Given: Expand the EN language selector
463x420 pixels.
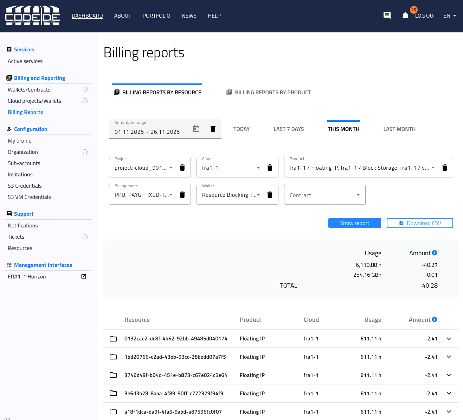Looking at the screenshot, I should [x=450, y=16].
